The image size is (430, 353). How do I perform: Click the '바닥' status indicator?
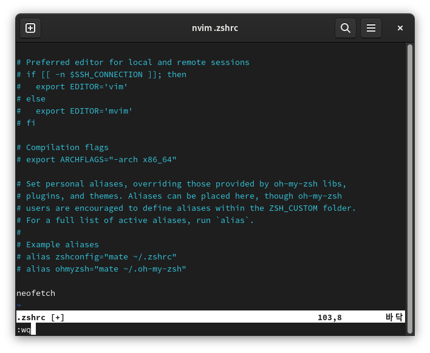[x=394, y=317]
